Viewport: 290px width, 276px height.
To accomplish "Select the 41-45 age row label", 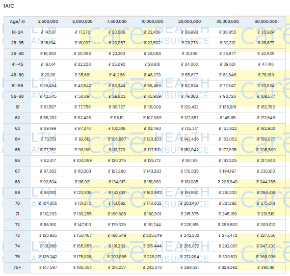I will tap(17, 64).
